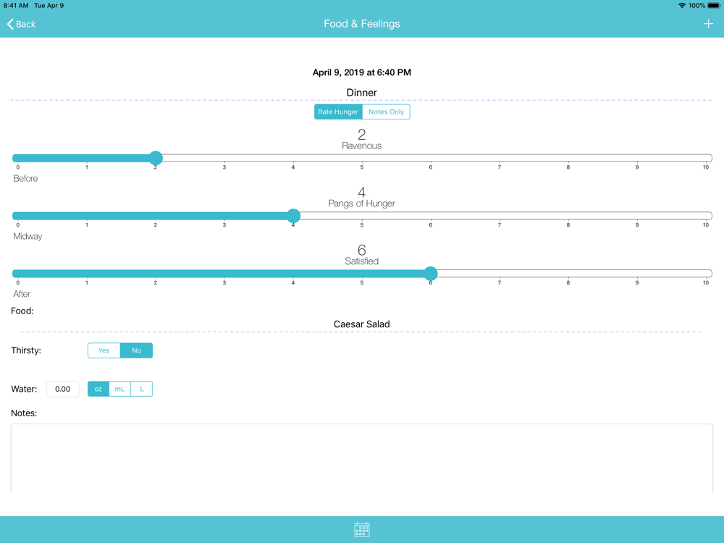
Task: Set Thirsty to No
Action: (x=136, y=350)
